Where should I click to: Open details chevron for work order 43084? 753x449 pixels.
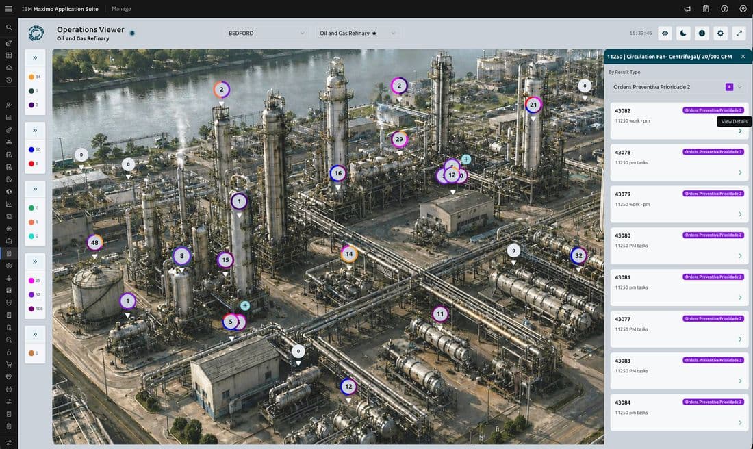(x=740, y=422)
